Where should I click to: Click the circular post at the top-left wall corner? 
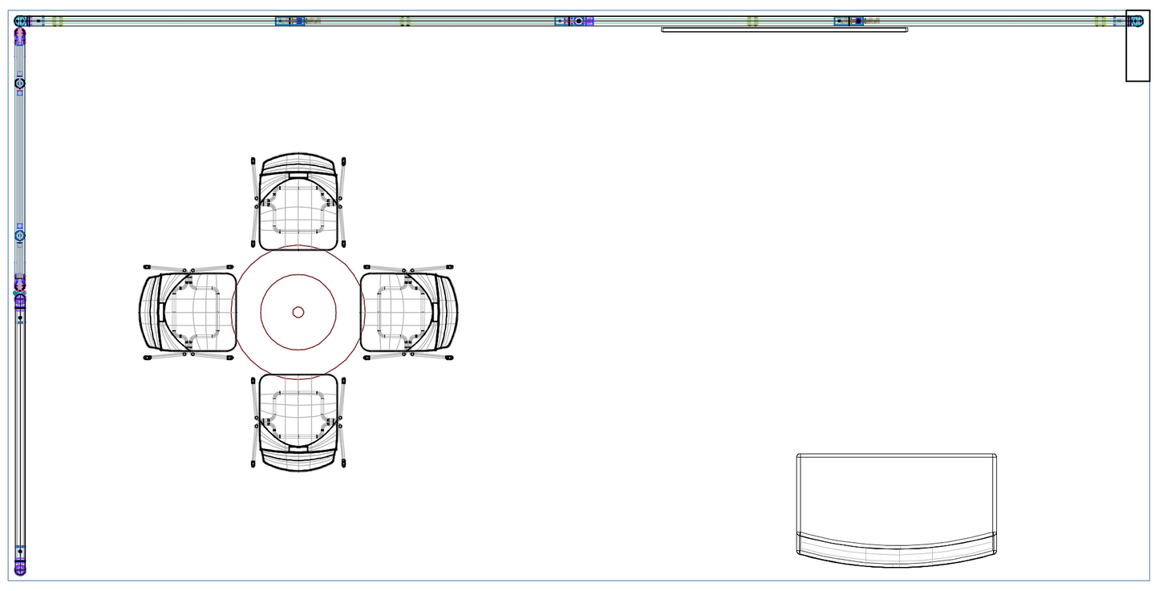point(20,21)
